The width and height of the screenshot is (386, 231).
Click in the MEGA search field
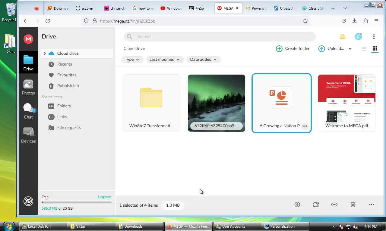coord(220,36)
